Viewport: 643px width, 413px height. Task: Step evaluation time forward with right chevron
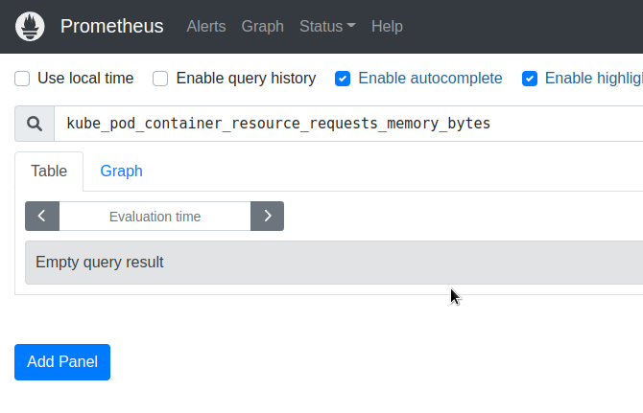click(x=268, y=217)
